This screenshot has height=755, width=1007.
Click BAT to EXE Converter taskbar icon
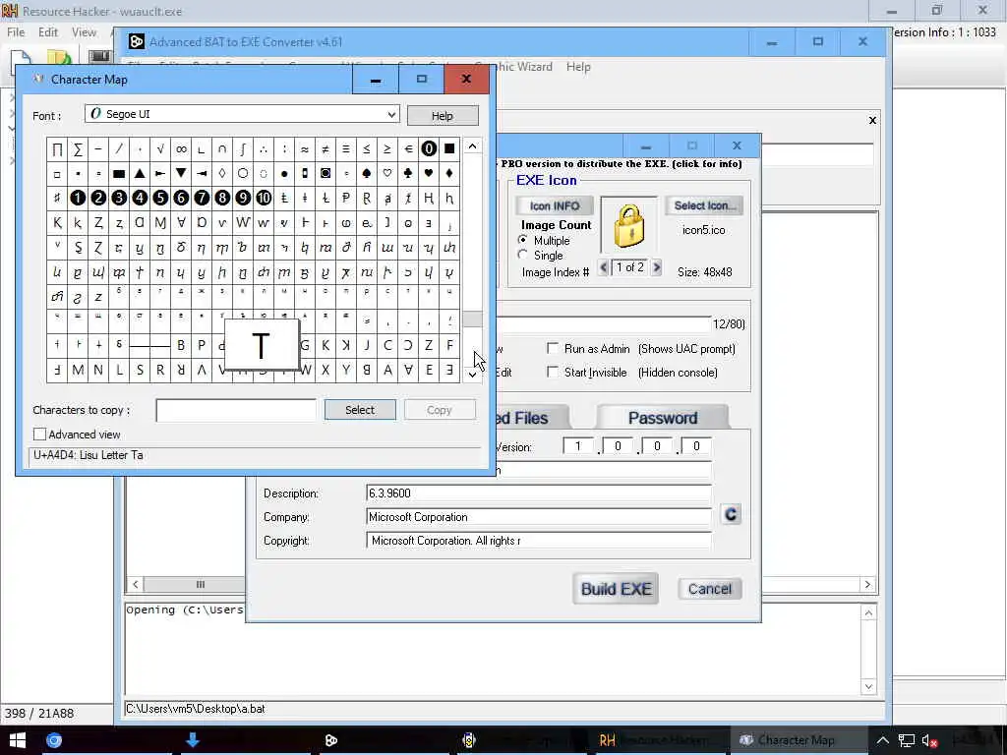tap(331, 740)
